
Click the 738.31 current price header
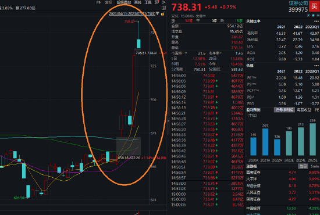(x=186, y=7)
